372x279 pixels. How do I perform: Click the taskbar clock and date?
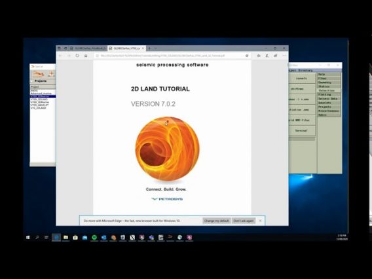342,237
